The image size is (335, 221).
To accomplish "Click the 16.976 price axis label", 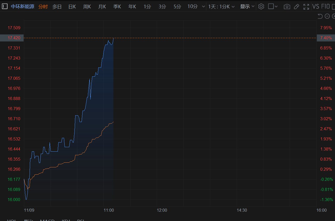I will point(14,88).
